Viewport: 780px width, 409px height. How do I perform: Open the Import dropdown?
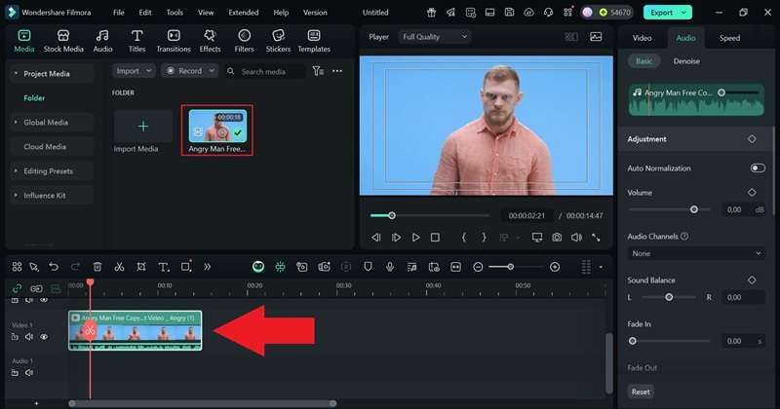pyautogui.click(x=134, y=71)
